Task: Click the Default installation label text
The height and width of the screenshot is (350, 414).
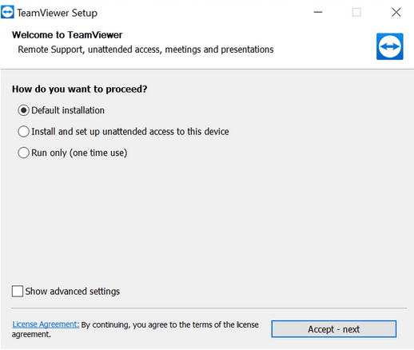Action: (68, 110)
